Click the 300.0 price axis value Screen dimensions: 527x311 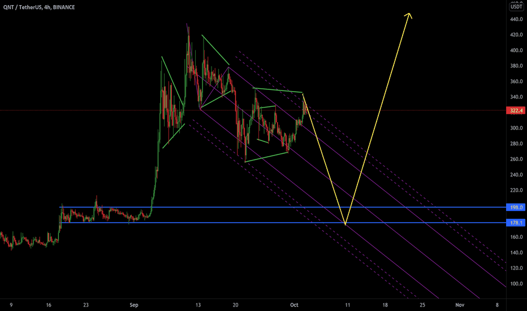(x=516, y=128)
